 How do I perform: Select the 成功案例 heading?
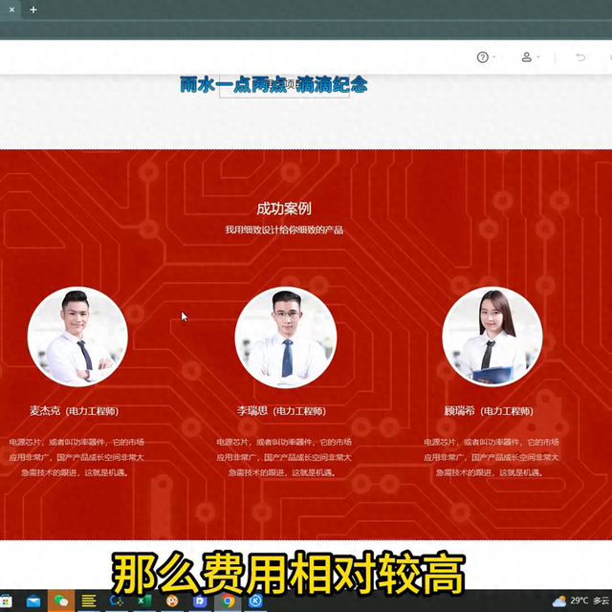coord(284,208)
